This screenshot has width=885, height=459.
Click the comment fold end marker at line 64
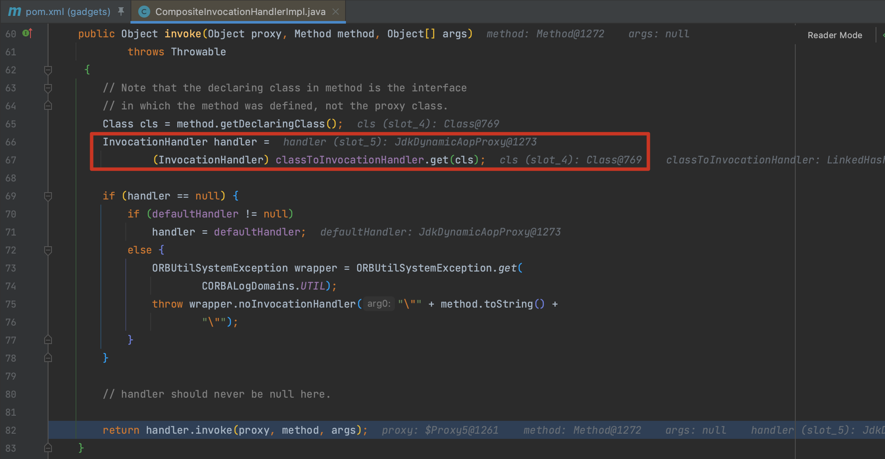[x=48, y=106]
